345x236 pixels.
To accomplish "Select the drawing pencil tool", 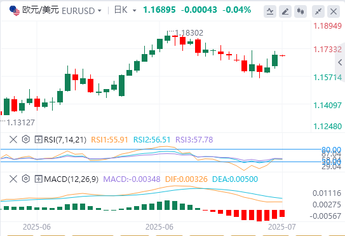I will point(285,11).
